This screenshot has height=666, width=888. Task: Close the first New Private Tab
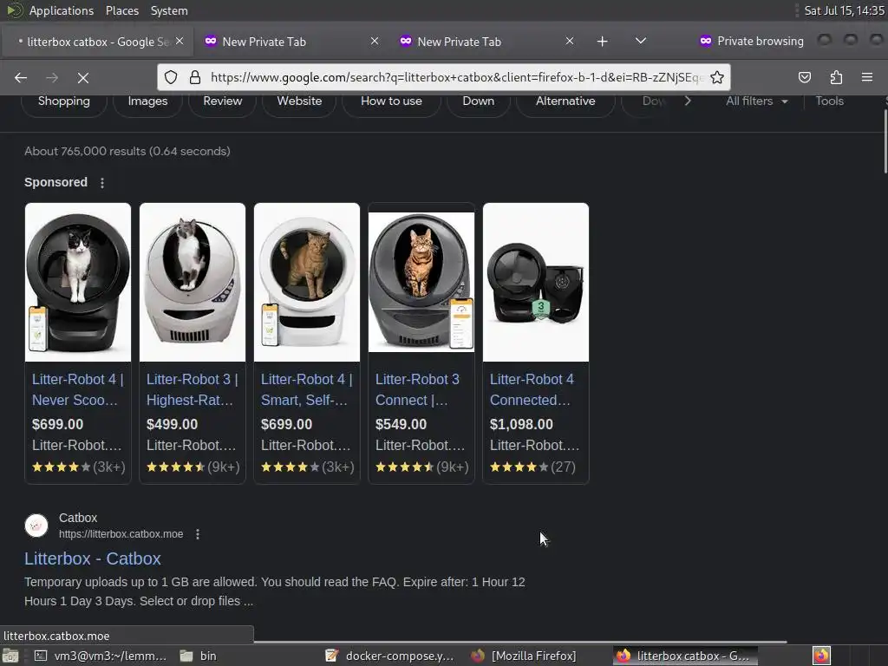pyautogui.click(x=375, y=41)
